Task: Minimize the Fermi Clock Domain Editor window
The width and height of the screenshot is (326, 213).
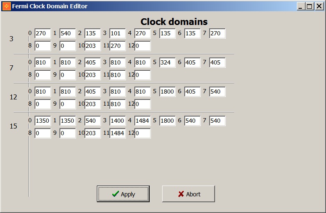Action: 301,6
